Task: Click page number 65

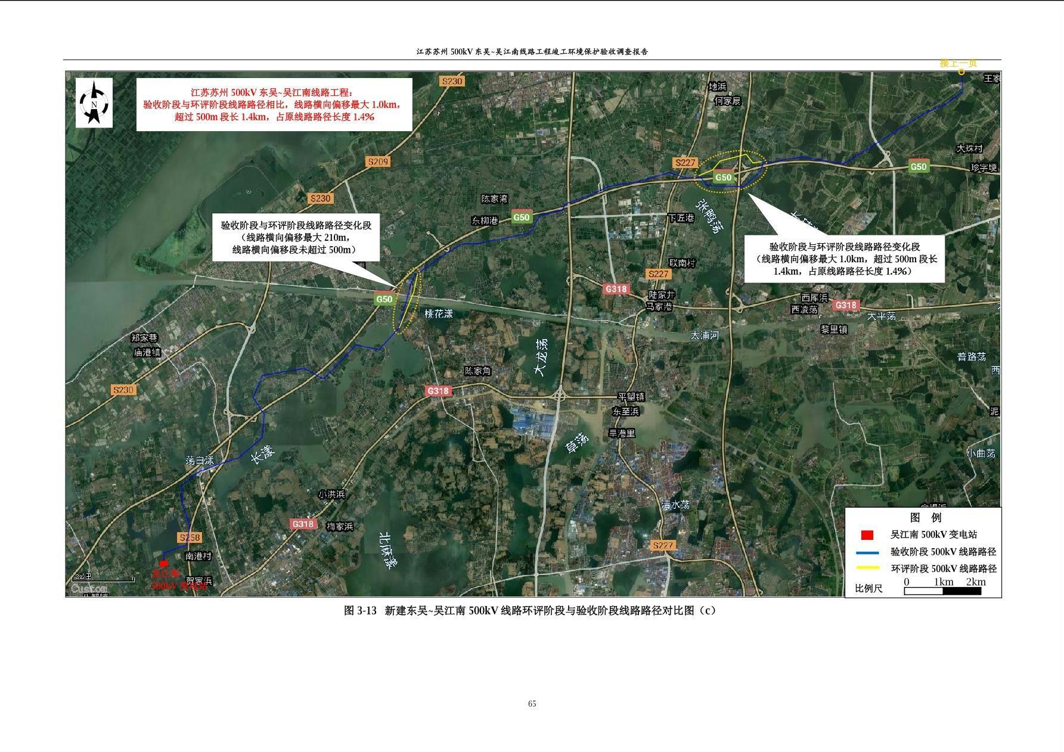Action: 532,704
